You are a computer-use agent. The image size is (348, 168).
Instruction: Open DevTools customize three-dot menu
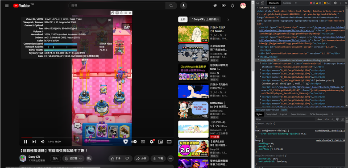coord(340,3)
